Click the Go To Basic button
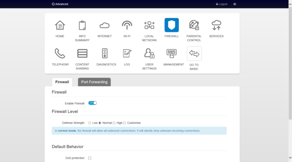The height and width of the screenshot is (162, 292). (194, 54)
